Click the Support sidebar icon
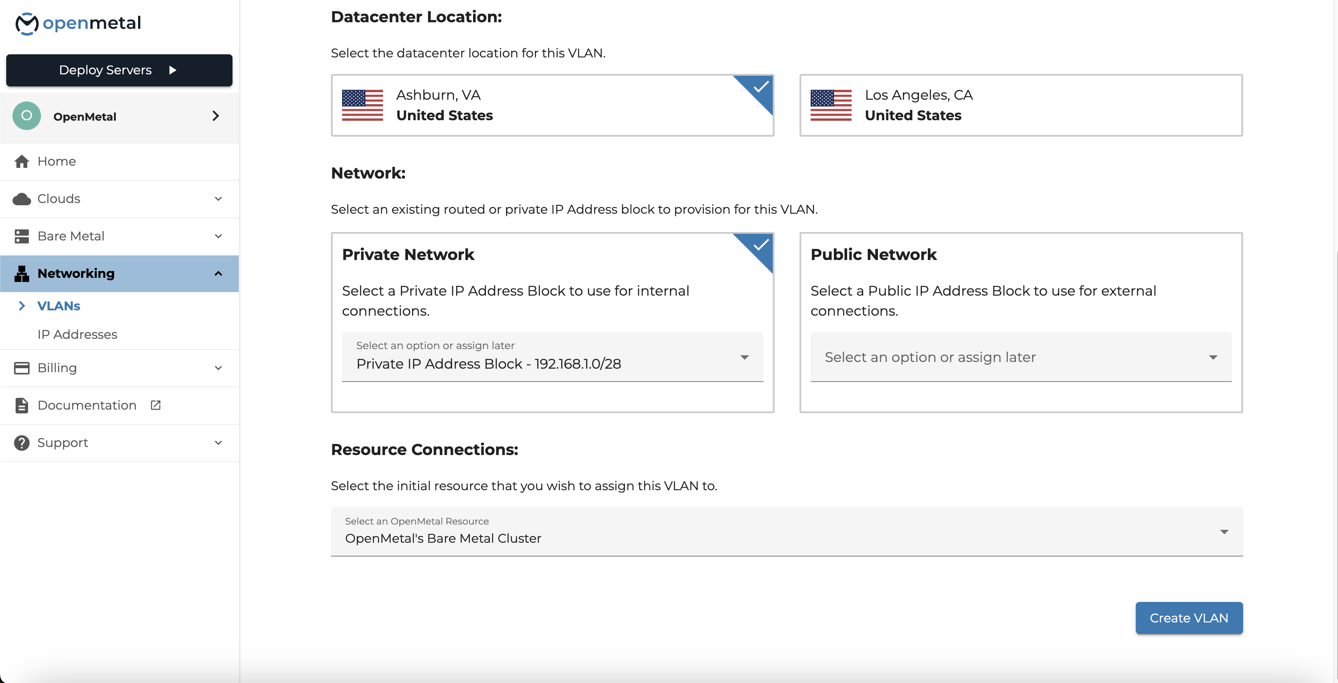Screen dimensions: 1338x683 coord(21,443)
